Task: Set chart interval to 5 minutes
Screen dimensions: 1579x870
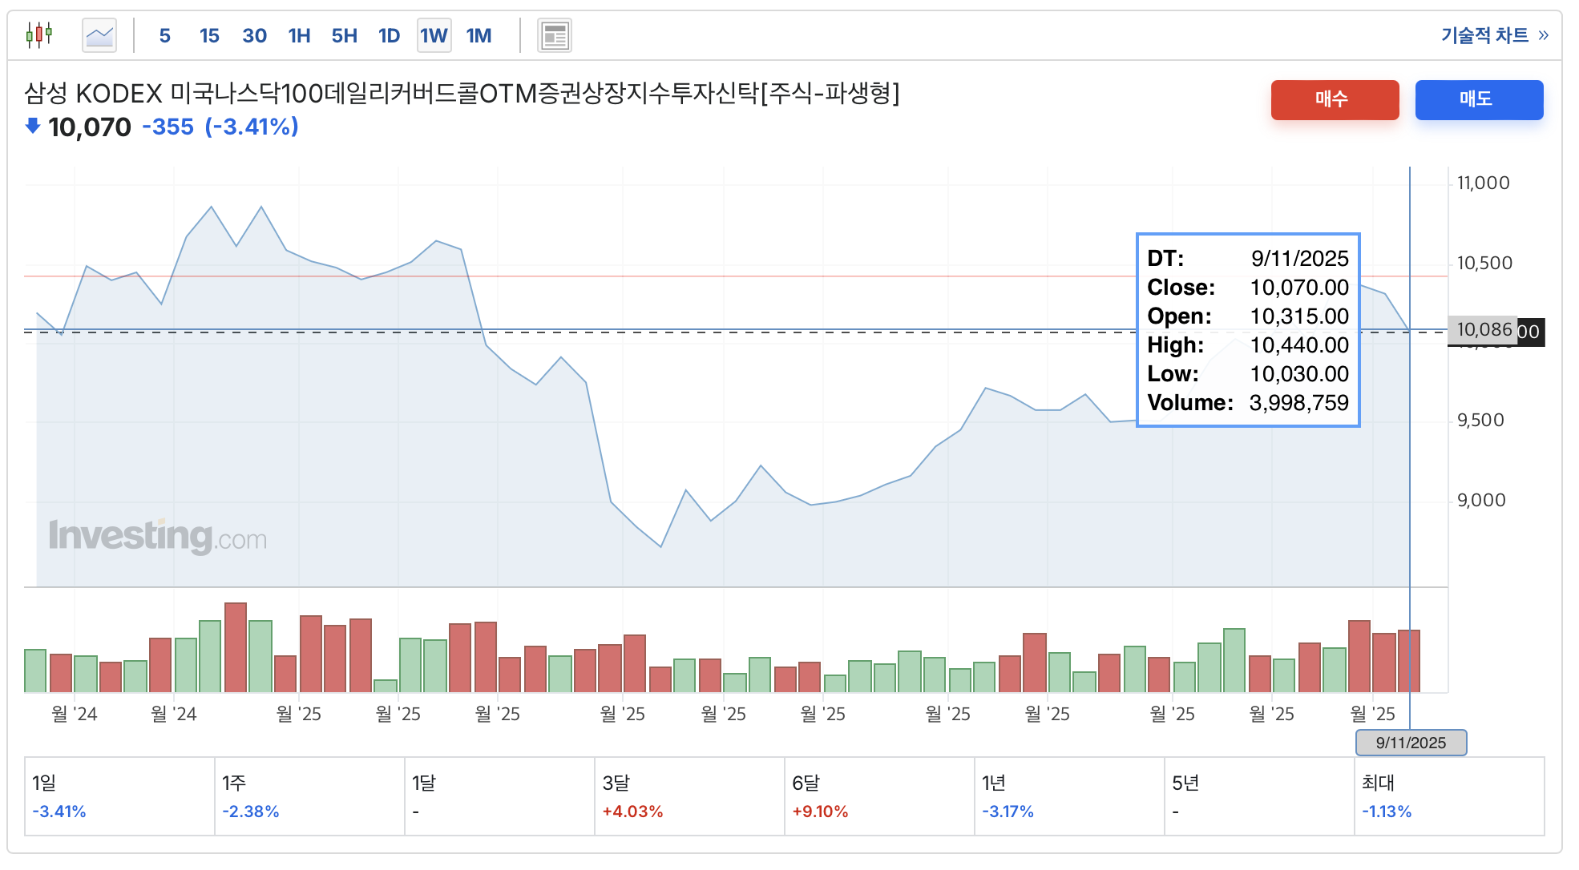Action: pyautogui.click(x=164, y=35)
